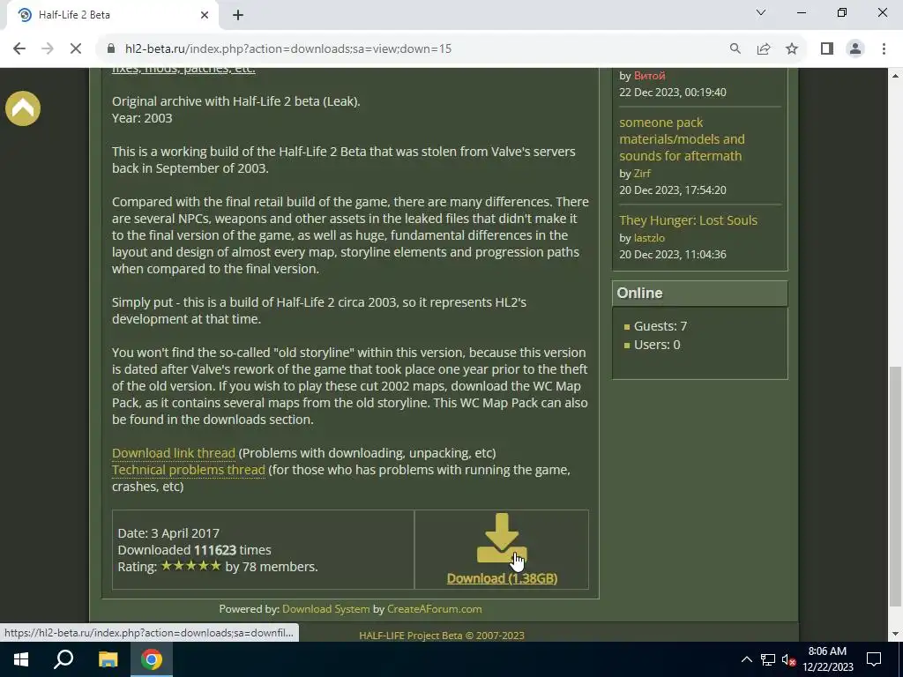Image resolution: width=903 pixels, height=677 pixels.
Task: Click the 'Guests: 7' entry
Action: 660,326
